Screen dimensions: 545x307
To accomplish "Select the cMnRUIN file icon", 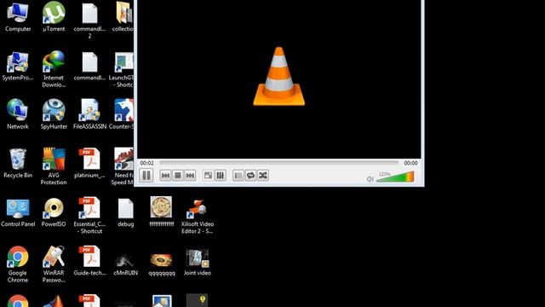I will click(125, 264).
